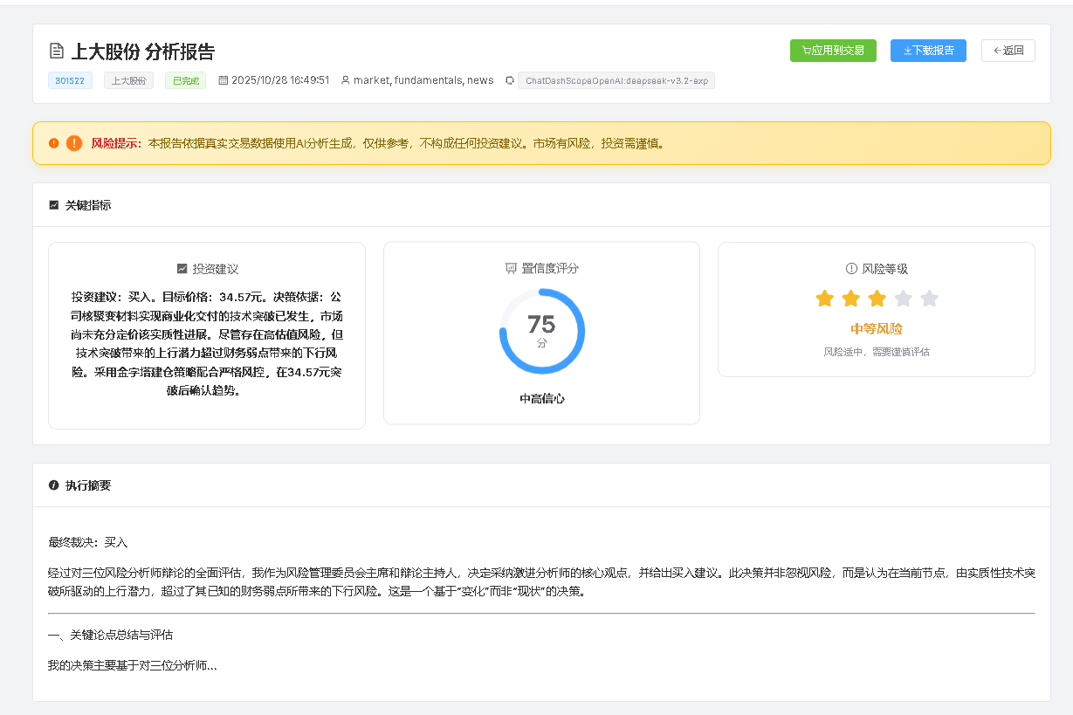Screen dimensions: 1073x715
Task: Click the 301522 stock code tag
Action: coord(70,80)
